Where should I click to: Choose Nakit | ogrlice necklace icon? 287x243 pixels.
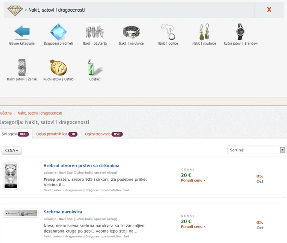pyautogui.click(x=167, y=32)
